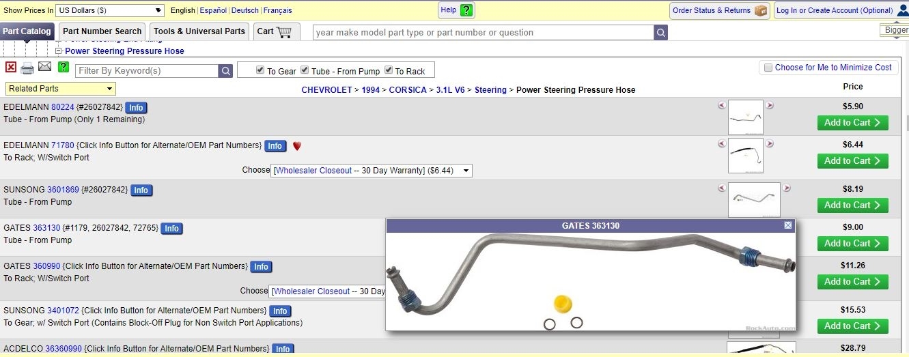
Task: Open the Sunsong 3601869 part thumbnail
Action: [x=754, y=200]
